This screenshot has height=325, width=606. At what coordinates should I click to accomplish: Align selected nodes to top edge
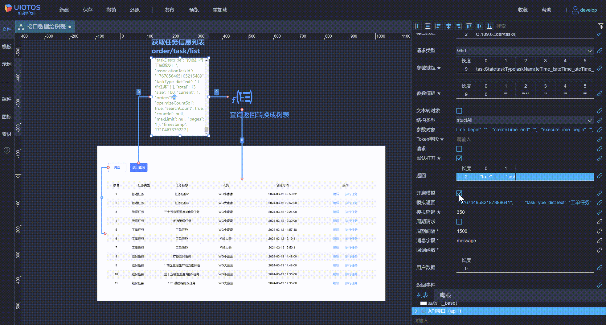(469, 26)
